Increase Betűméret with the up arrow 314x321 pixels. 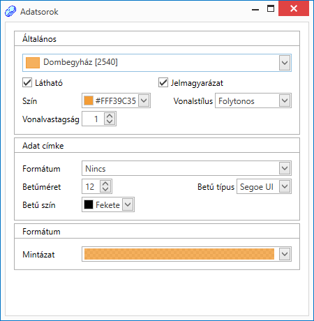click(x=105, y=184)
